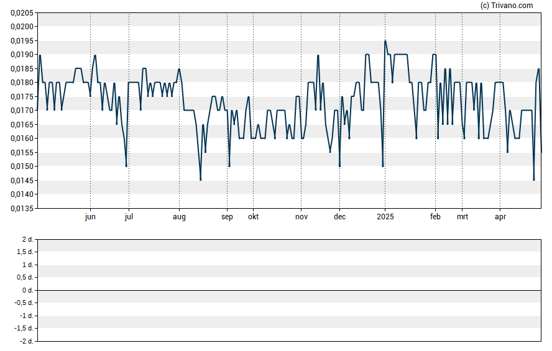Click the 0,0195 price axis value

[22, 41]
